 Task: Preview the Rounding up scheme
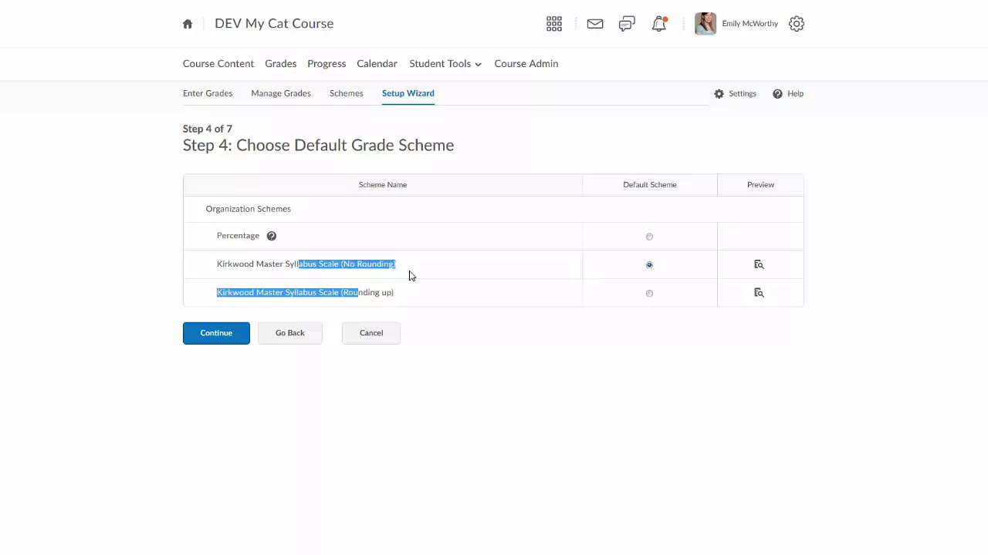(759, 293)
